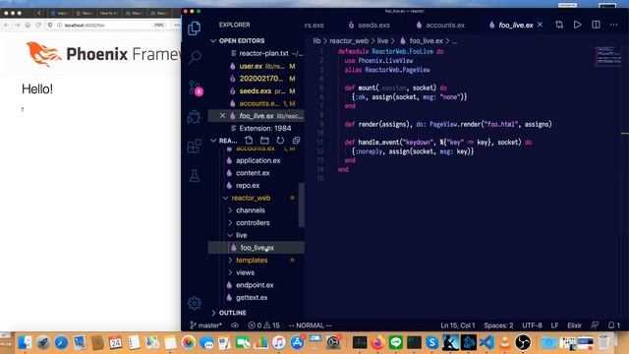Screen dimensions: 629x354
Task: Reload the page in the browser window
Action: tap(38, 25)
